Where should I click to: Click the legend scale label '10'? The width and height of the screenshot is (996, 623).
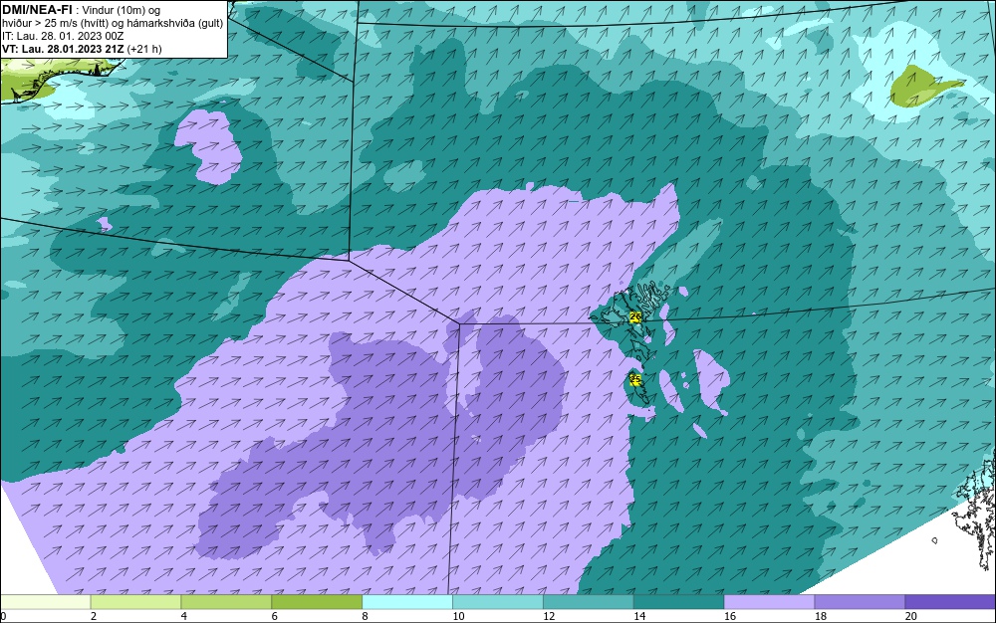pos(458,616)
